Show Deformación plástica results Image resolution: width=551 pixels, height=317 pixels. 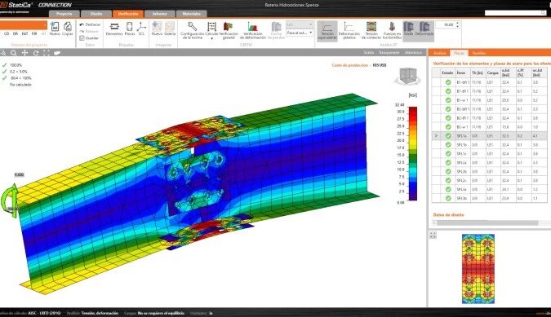click(x=349, y=30)
